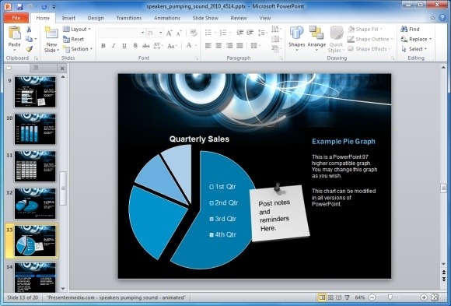Open the Layout dropdown

pos(77,29)
